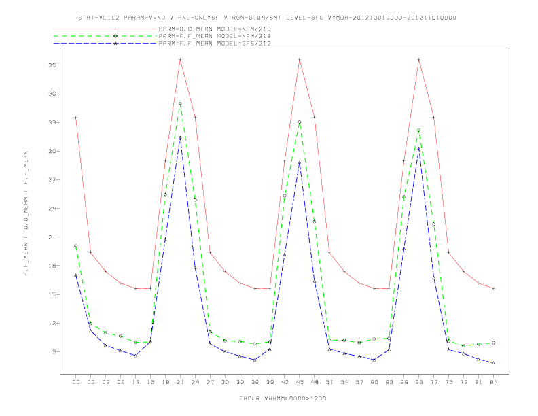Click x-axis forecast hour label 09
The image size is (538, 416).
120,382
